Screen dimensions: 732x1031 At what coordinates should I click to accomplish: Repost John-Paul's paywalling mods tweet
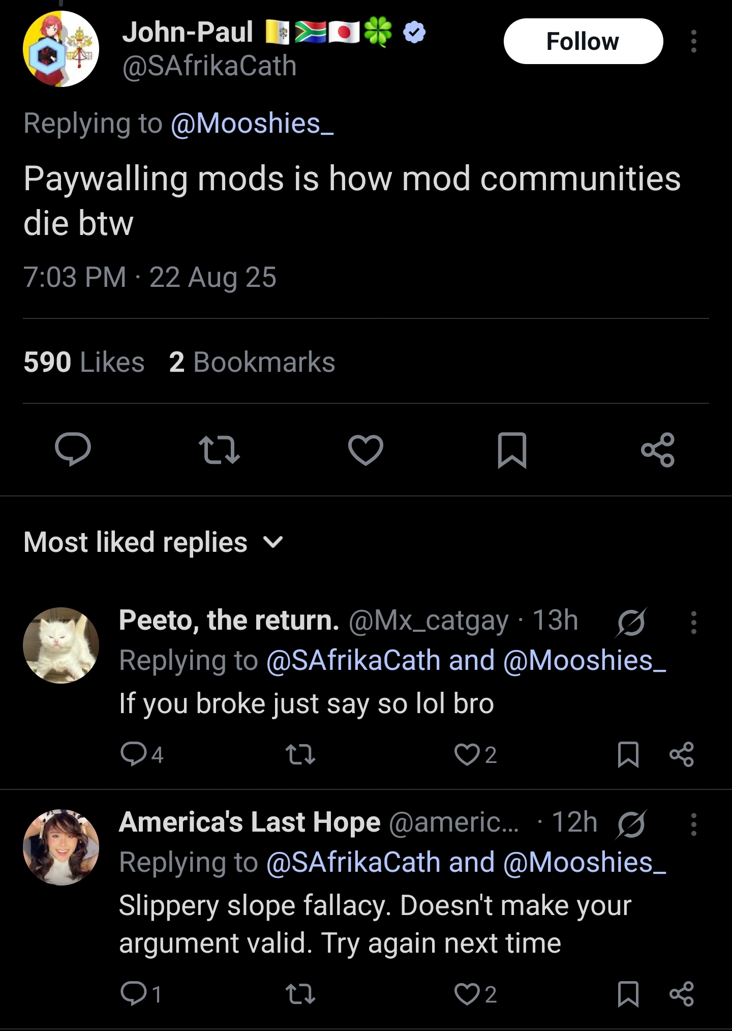(x=219, y=450)
